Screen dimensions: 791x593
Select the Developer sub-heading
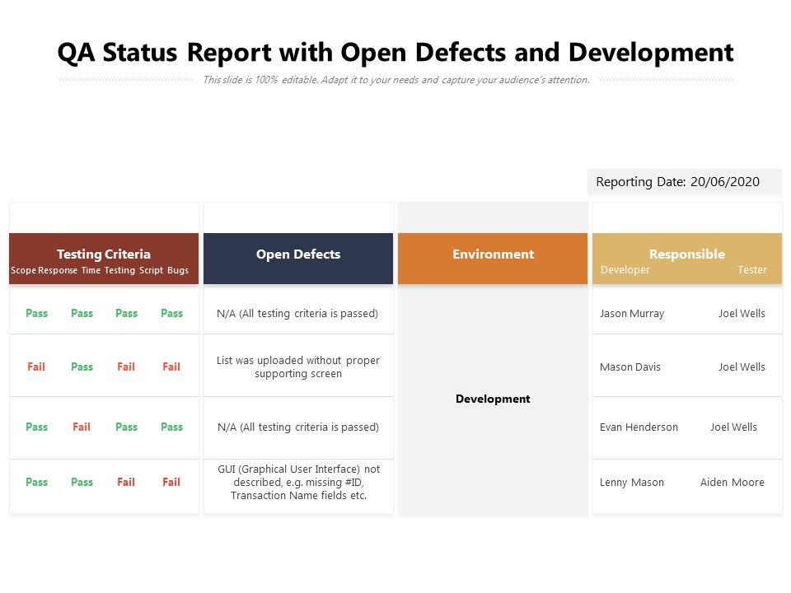625,270
